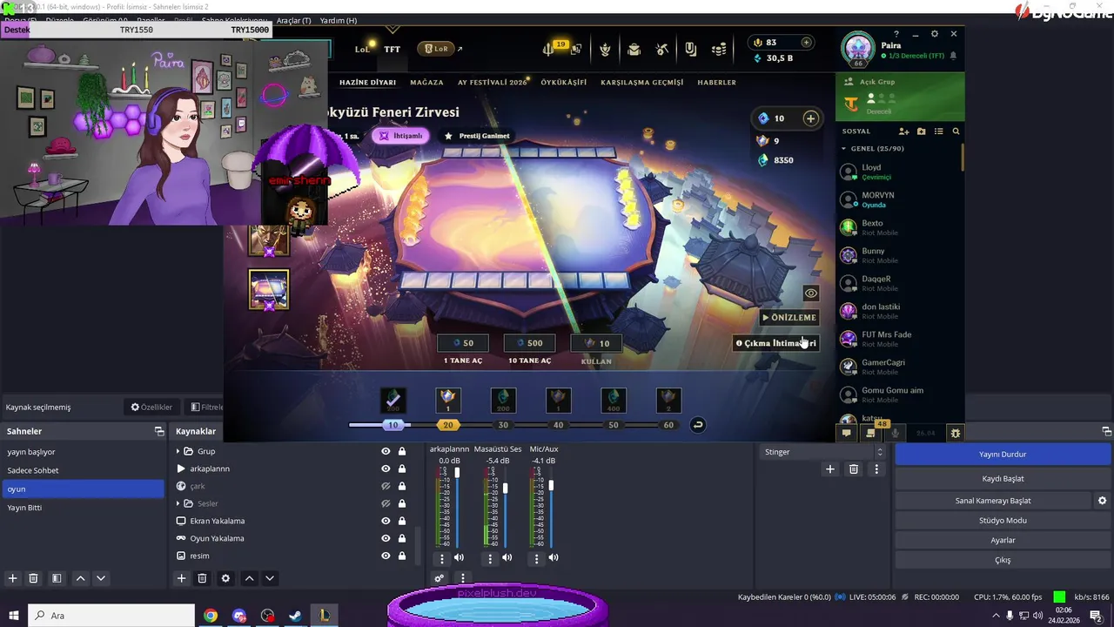
Task: Show the çark source
Action: 386,486
